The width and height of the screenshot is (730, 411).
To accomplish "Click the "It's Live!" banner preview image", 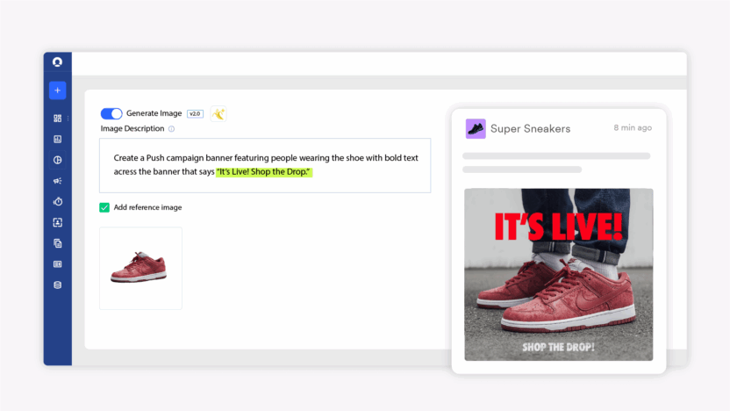I will 558,274.
